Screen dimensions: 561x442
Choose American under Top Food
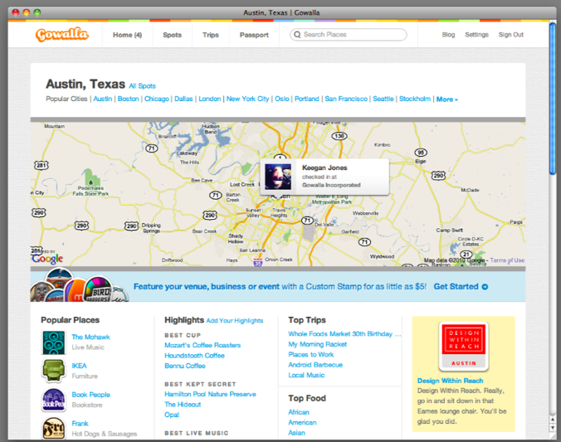coord(302,422)
